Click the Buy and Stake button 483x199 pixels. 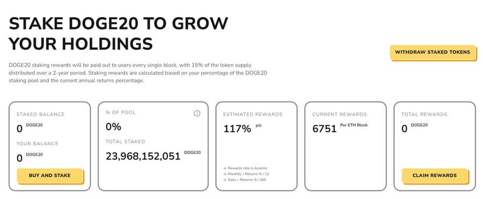pyautogui.click(x=50, y=175)
